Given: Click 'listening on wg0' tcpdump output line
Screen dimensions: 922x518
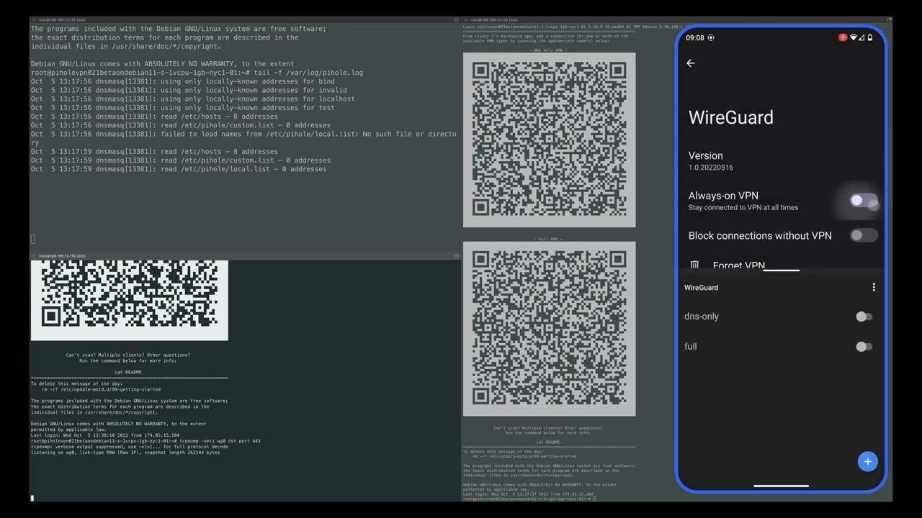Looking at the screenshot, I should 125,453.
